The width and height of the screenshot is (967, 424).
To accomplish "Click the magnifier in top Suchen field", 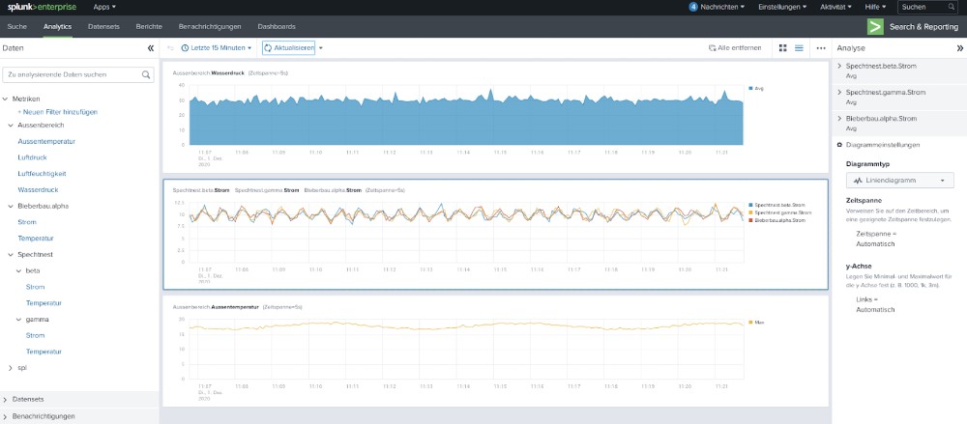I will click(x=951, y=7).
